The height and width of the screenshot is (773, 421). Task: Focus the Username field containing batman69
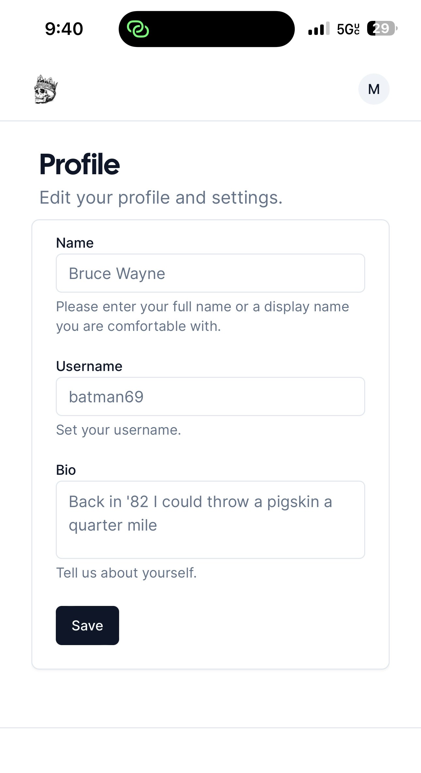point(210,396)
